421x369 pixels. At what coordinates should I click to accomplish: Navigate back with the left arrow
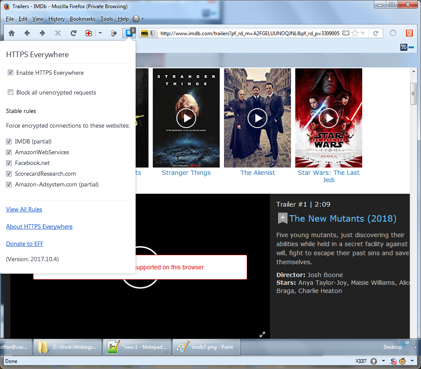(x=27, y=33)
